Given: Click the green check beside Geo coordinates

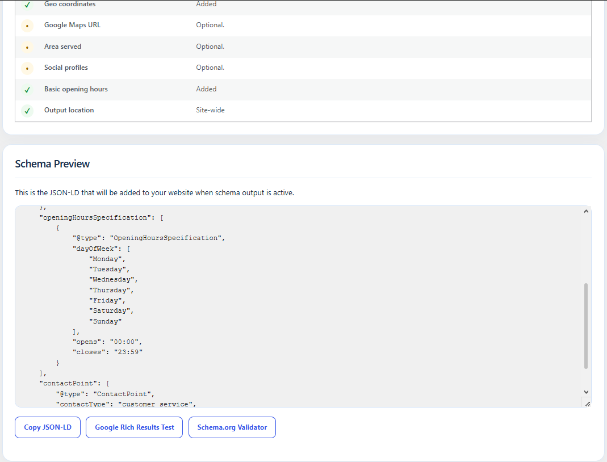Looking at the screenshot, I should point(27,5).
